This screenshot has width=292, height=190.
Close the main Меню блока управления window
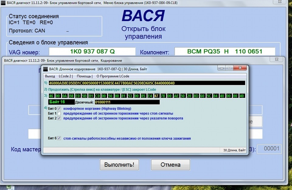(280, 2)
